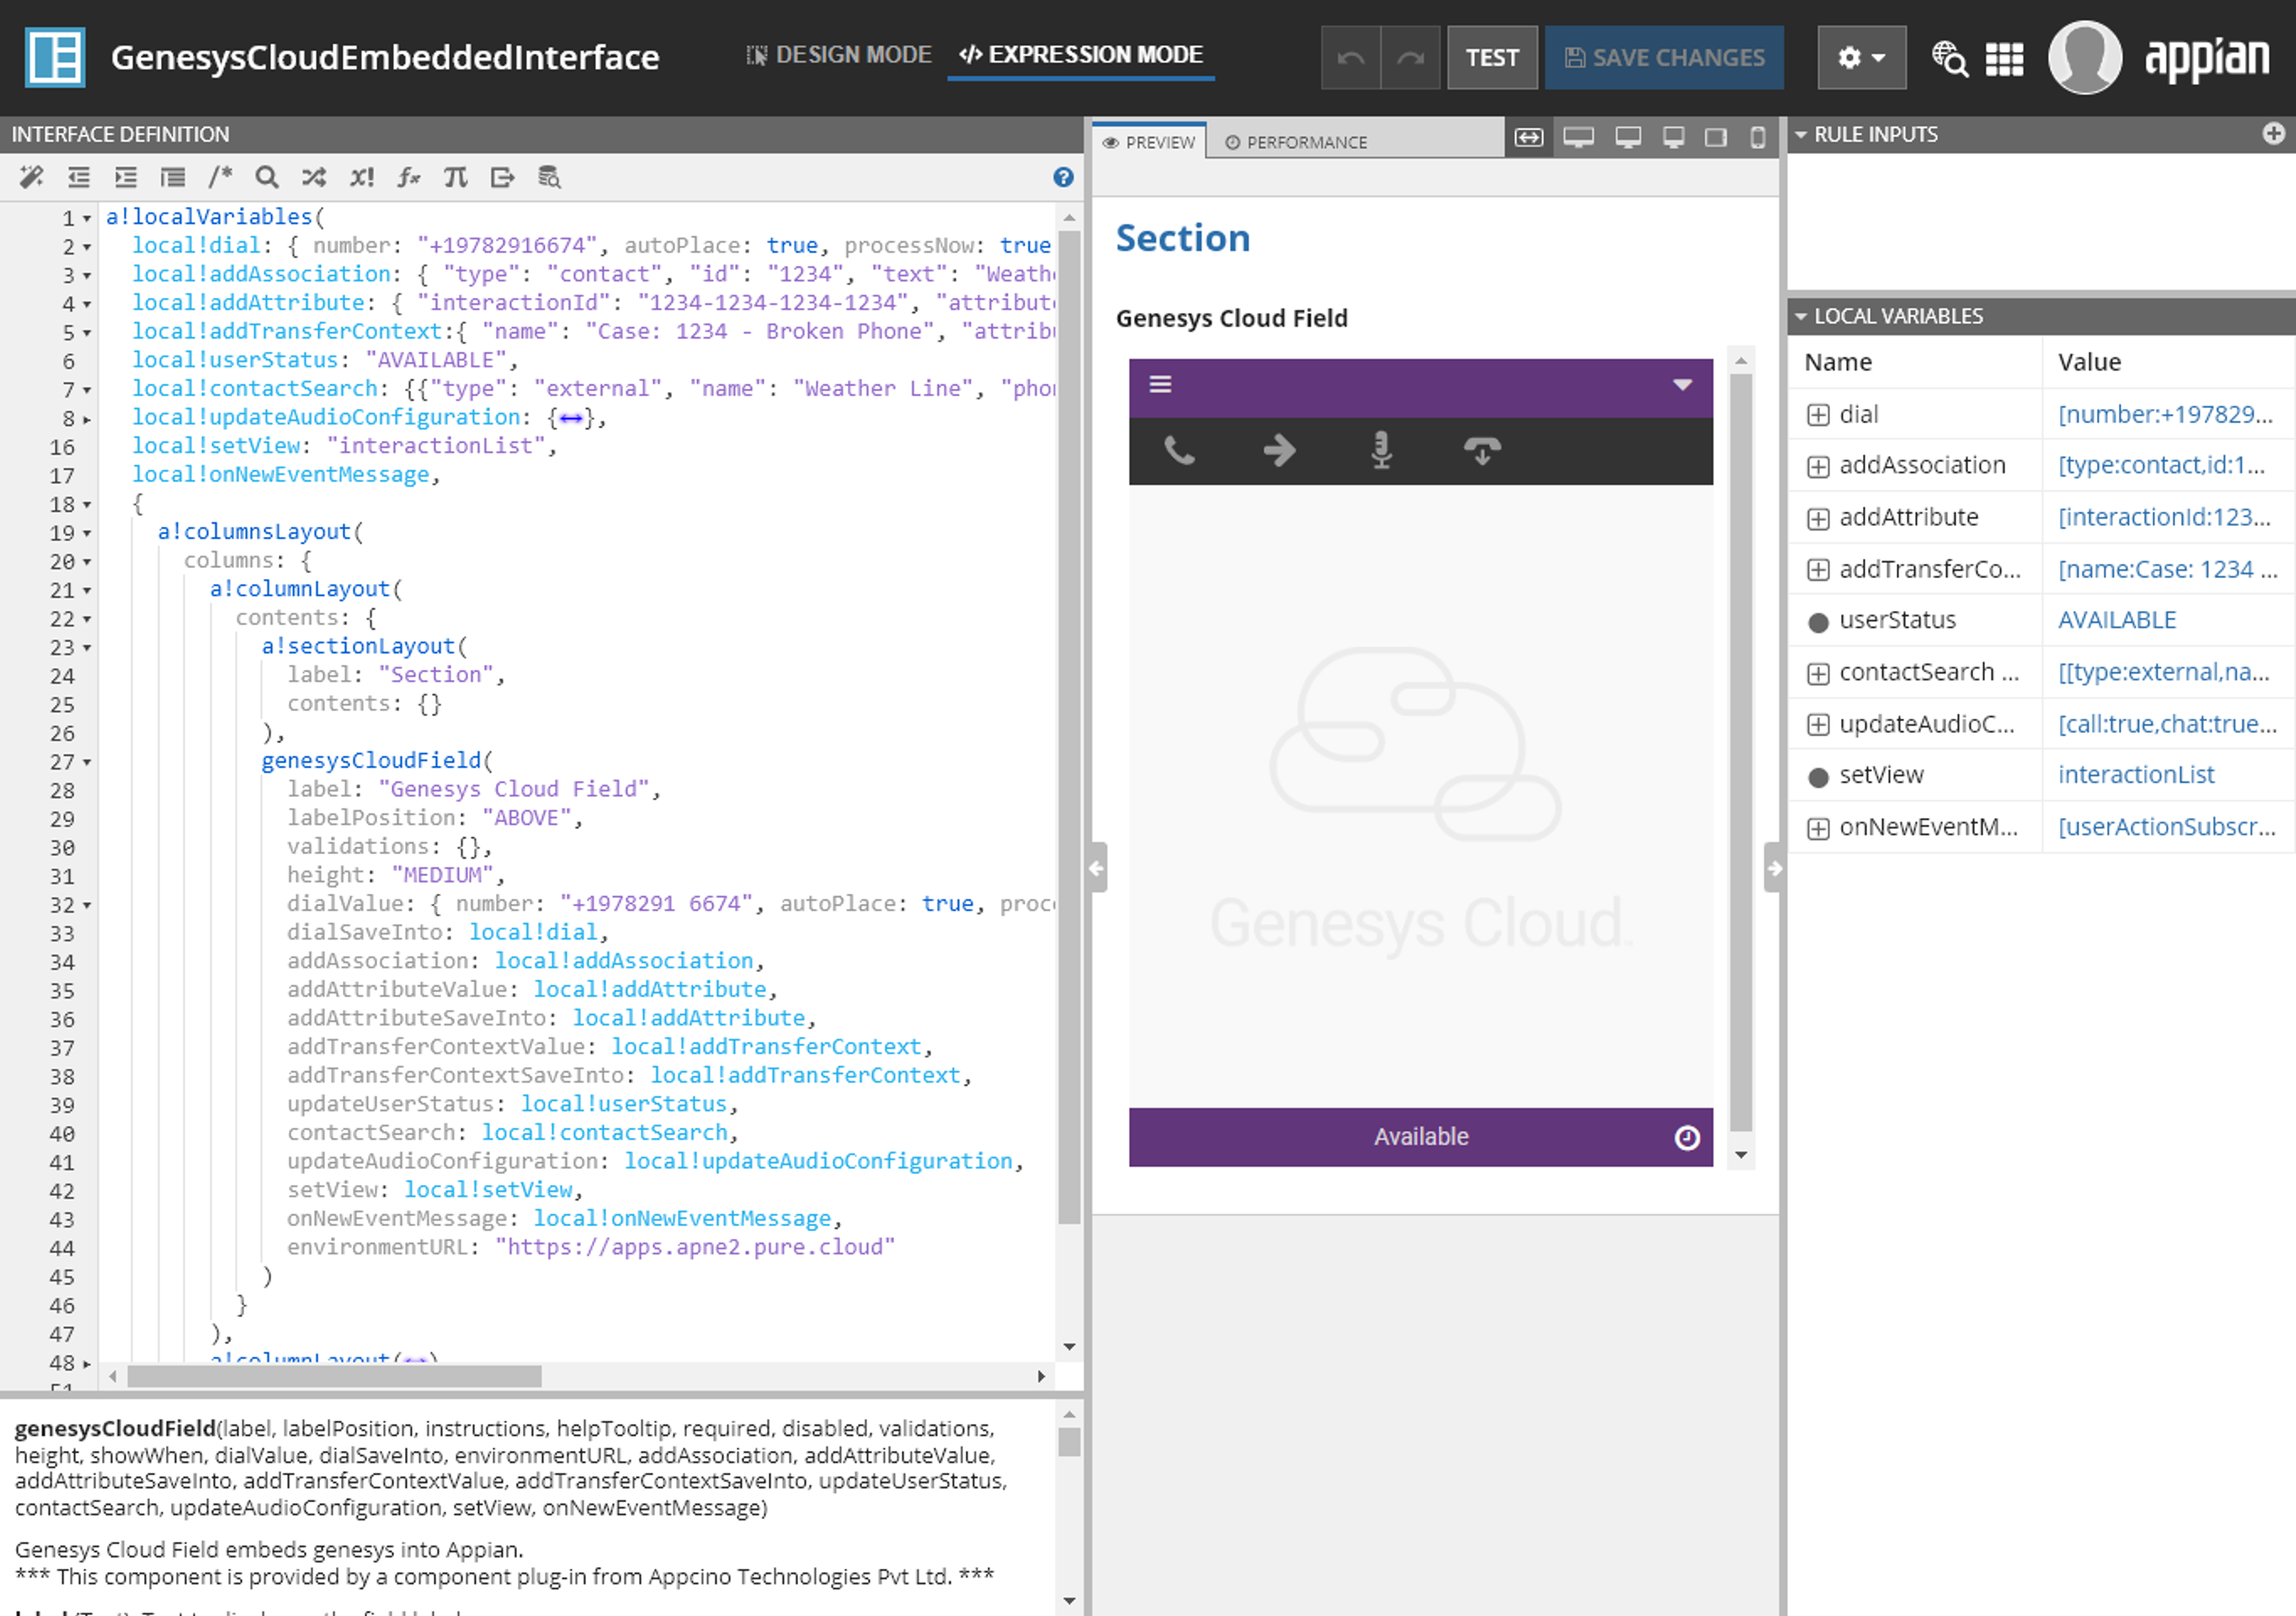Image resolution: width=2296 pixels, height=1616 pixels.
Task: Open the hamburger menu in Genesys widget
Action: click(x=1160, y=384)
